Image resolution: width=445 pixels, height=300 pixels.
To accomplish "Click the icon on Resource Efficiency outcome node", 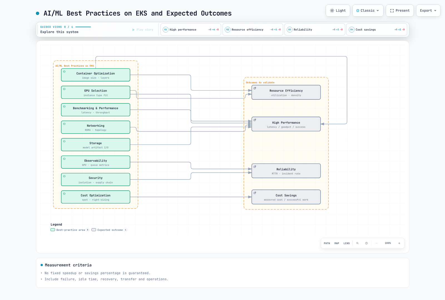I will (255, 88).
